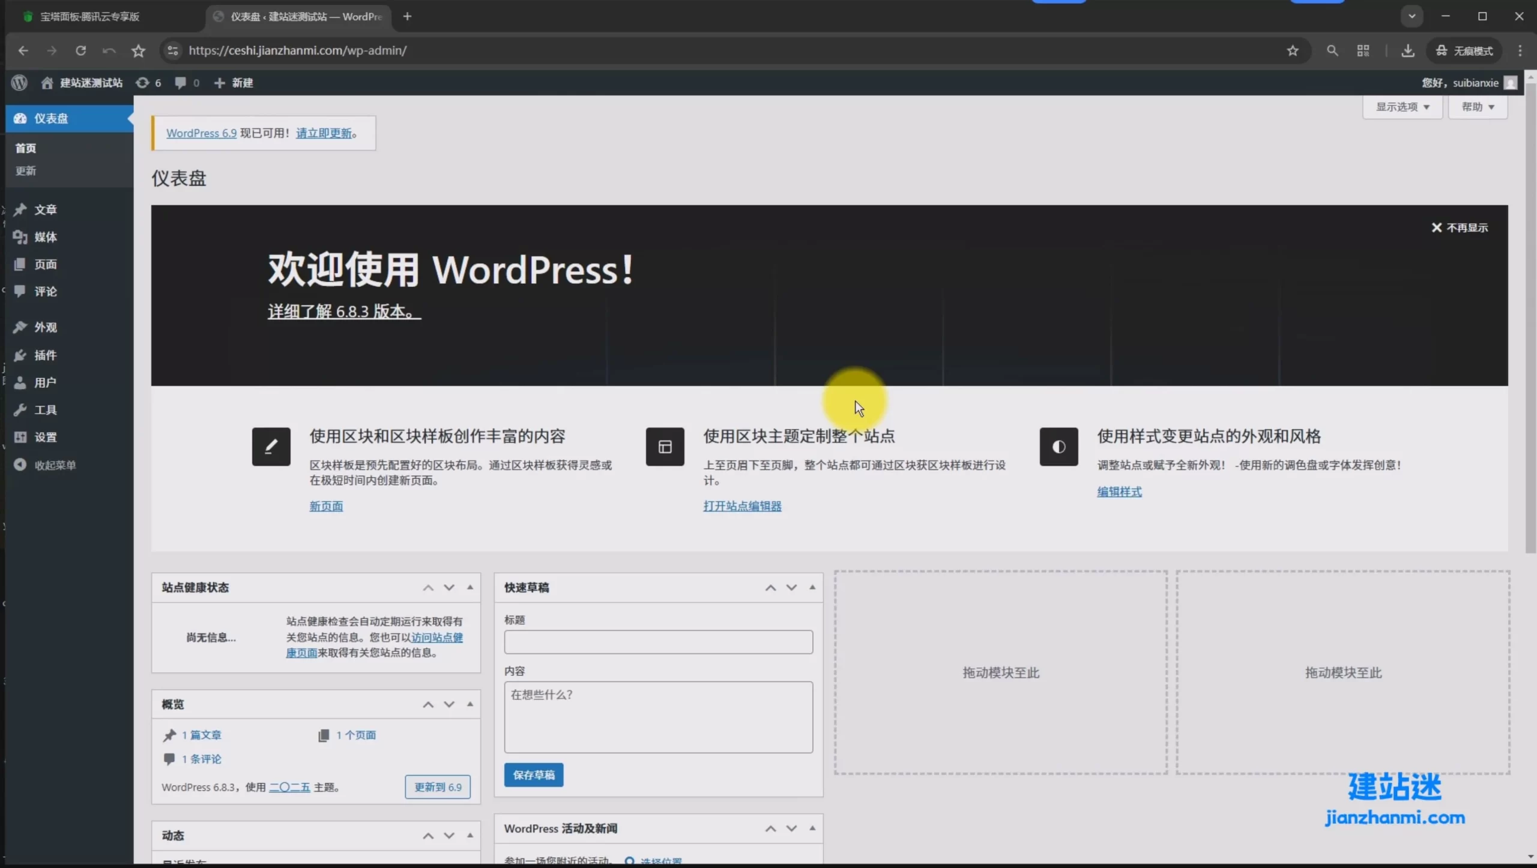This screenshot has height=868, width=1537.
Task: Toggle the 快速草稿 panel collapse arrow
Action: (812, 587)
